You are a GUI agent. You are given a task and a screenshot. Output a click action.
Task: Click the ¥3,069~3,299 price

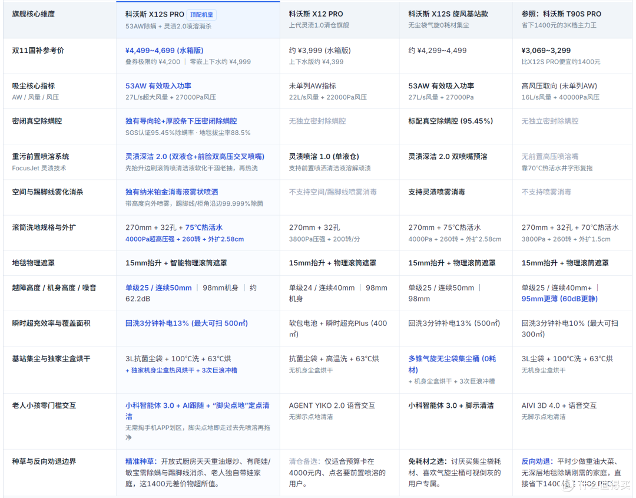coord(546,50)
